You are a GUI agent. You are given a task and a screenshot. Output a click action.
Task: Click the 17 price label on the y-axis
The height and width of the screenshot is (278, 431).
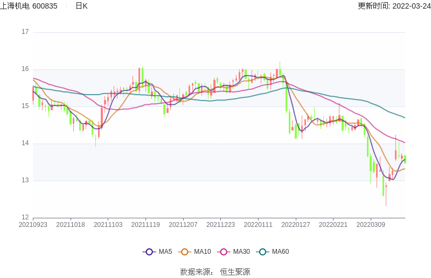[25, 32]
